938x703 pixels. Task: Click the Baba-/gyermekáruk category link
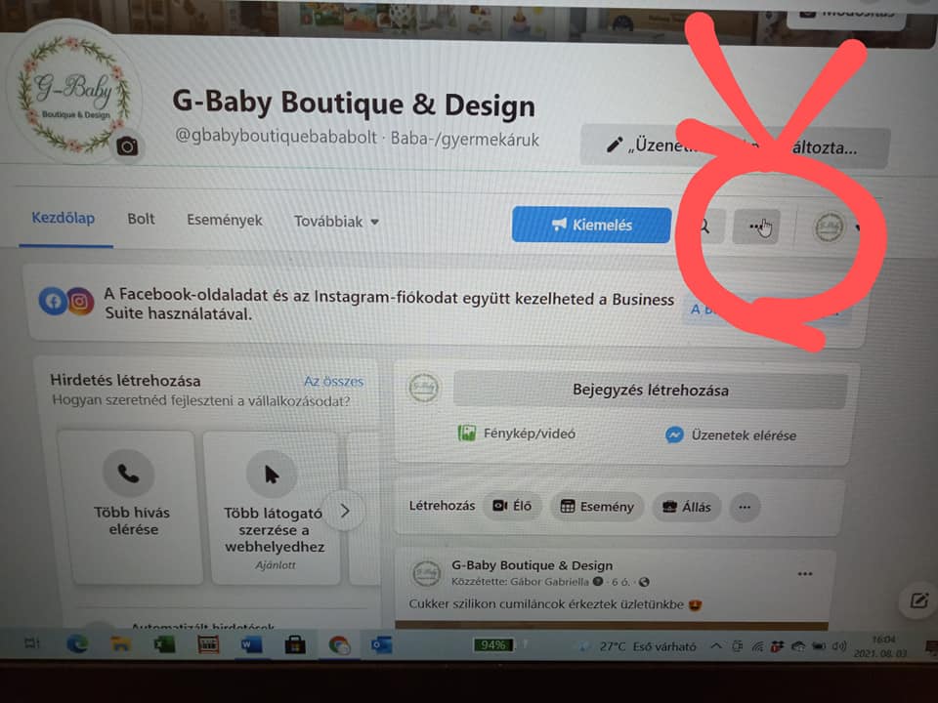click(465, 140)
